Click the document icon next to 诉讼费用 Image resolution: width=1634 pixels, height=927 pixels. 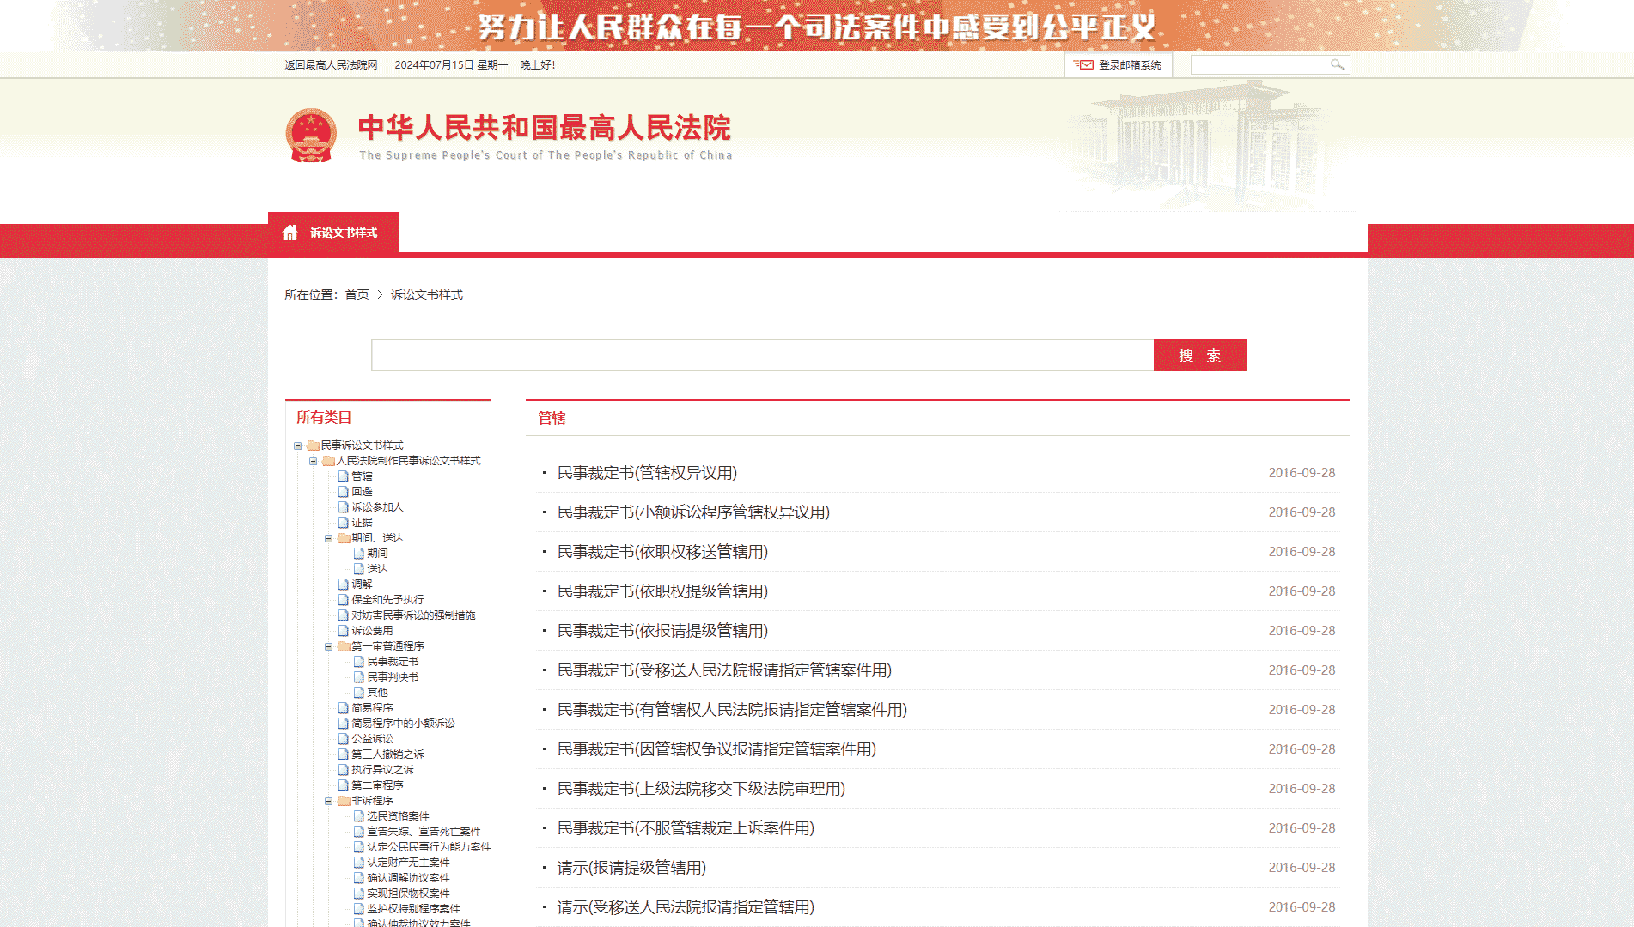pos(344,631)
